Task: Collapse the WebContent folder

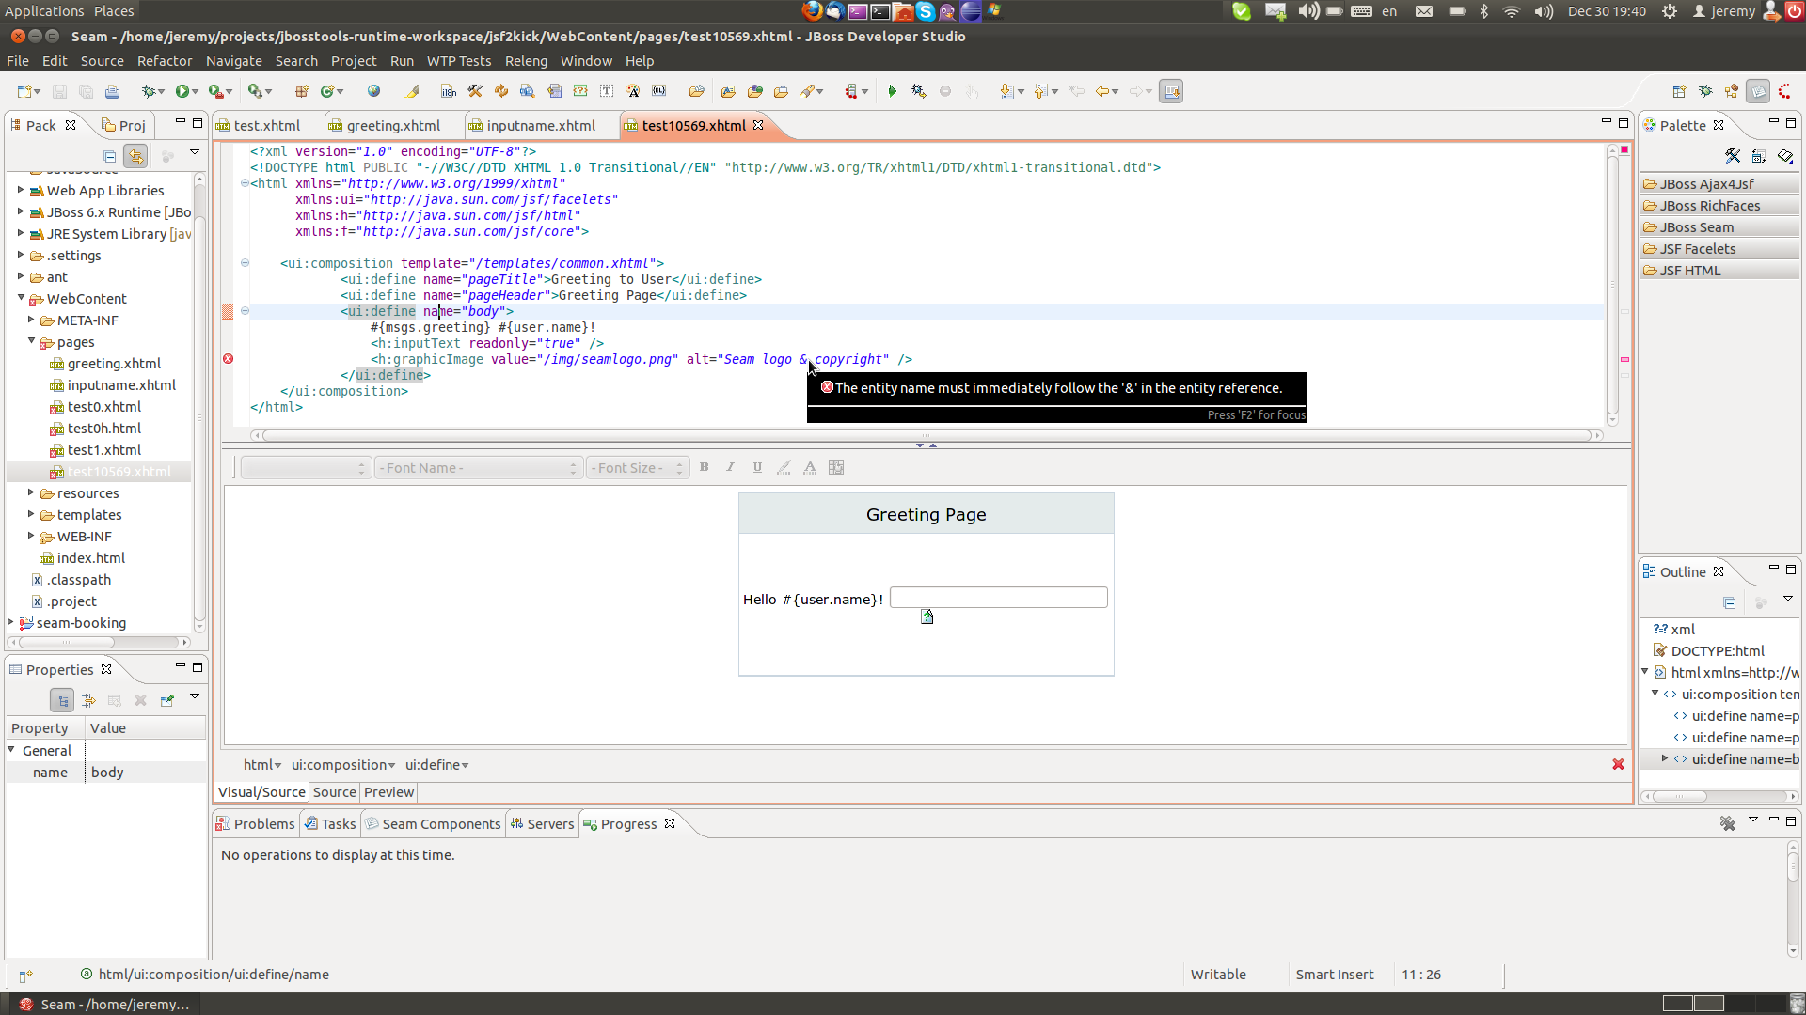Action: 21,298
